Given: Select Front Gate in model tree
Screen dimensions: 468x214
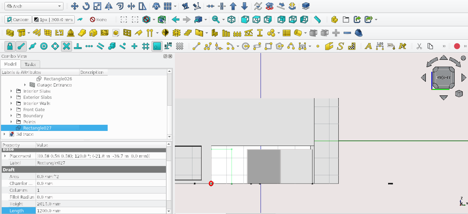Looking at the screenshot, I should pos(34,110).
